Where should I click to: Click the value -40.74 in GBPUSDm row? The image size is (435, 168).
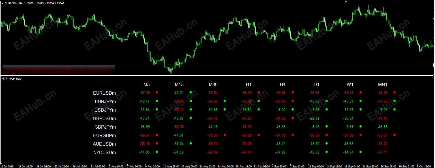(145, 118)
